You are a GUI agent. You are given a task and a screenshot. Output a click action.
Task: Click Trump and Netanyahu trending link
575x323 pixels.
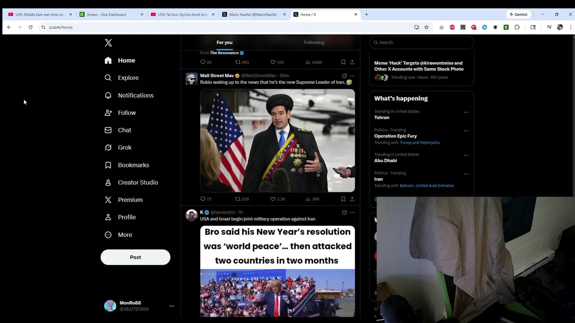420,143
